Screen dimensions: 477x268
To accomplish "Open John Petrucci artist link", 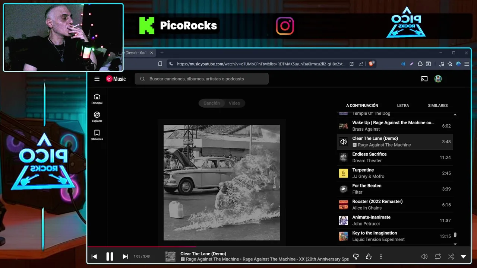I will [x=366, y=224].
